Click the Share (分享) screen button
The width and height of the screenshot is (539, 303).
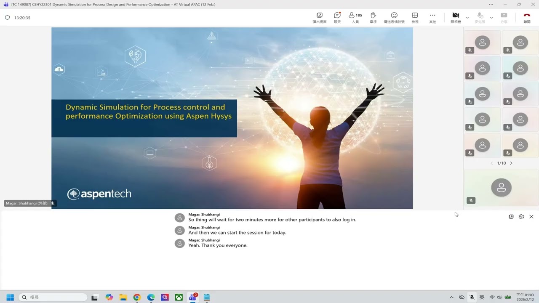tap(504, 18)
